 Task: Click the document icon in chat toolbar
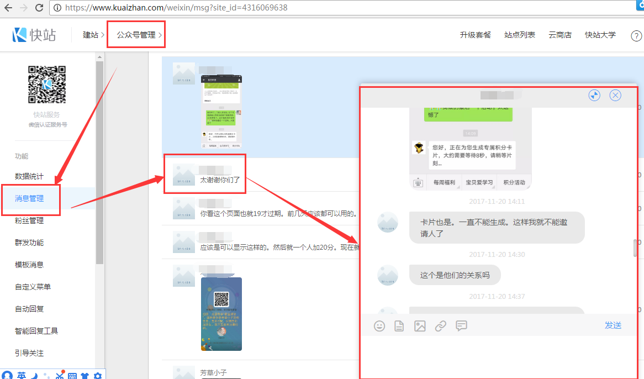pos(399,326)
